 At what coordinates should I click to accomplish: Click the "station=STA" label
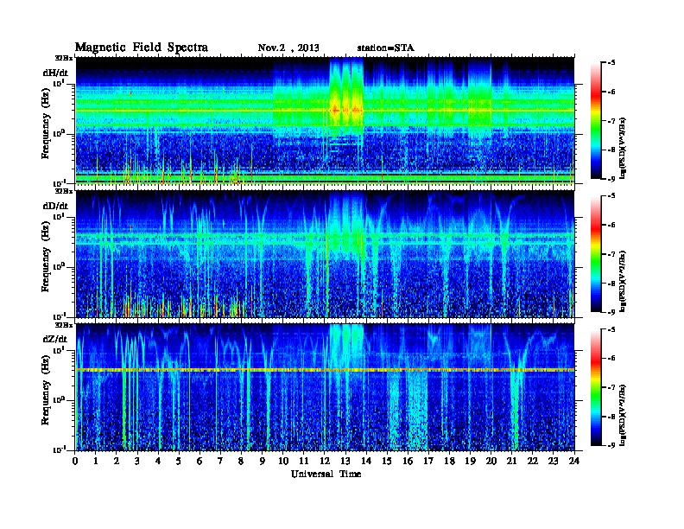385,48
